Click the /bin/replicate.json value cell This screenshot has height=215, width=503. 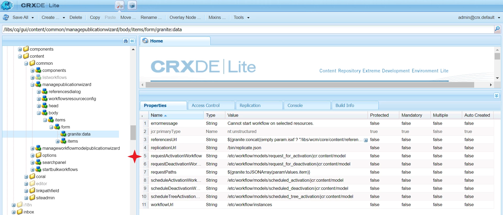(296, 148)
